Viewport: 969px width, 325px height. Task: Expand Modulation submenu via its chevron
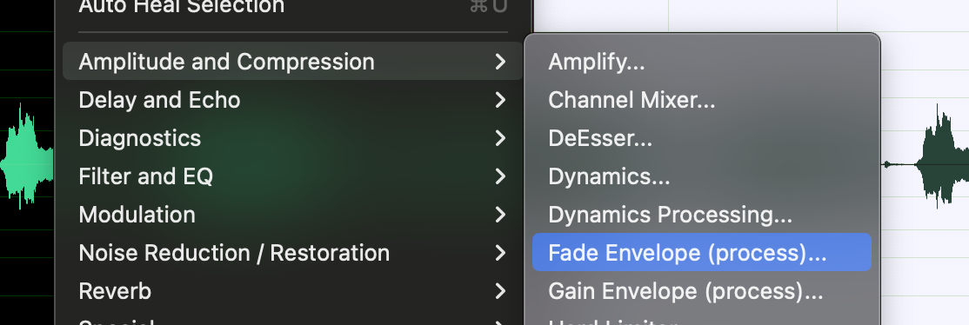(x=500, y=215)
